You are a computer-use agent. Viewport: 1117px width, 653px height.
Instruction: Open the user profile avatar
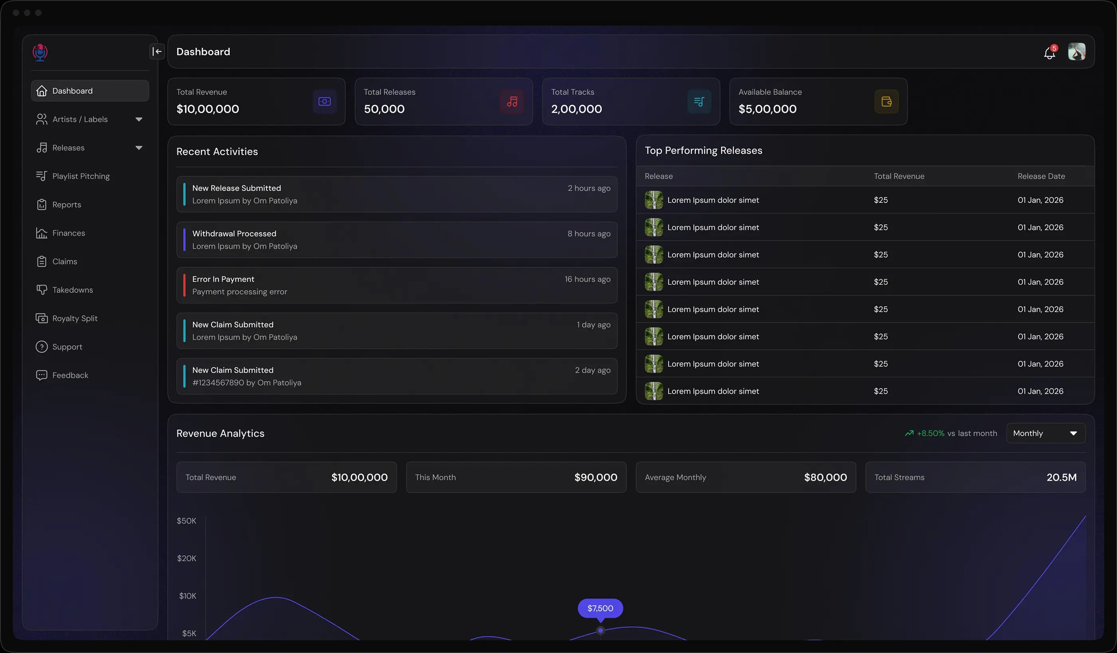coord(1077,51)
